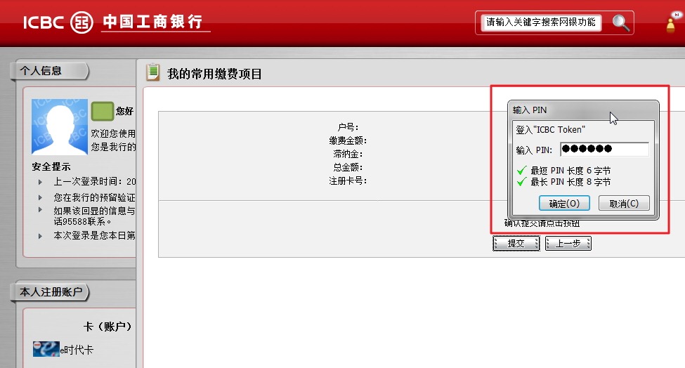Viewport: 685px width, 368px height.
Task: Focus the 请输入关键字搜索网银功能 search box
Action: tap(541, 22)
